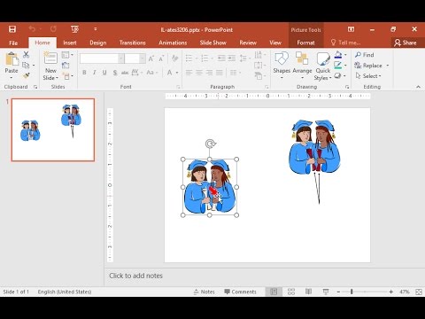Open Picture Tools Format tab
This screenshot has width=425, height=319.
(305, 43)
